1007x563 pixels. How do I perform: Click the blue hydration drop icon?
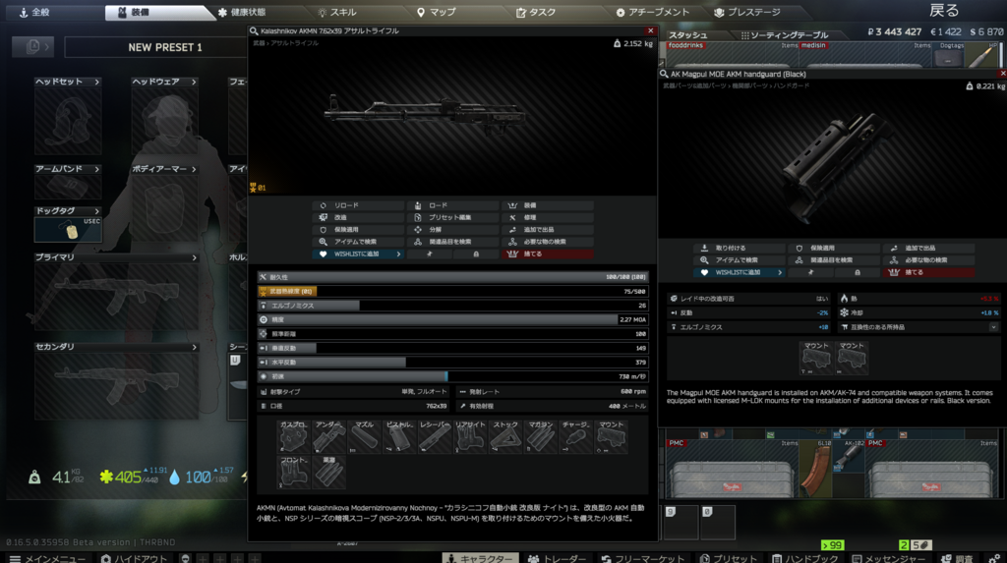pyautogui.click(x=175, y=477)
